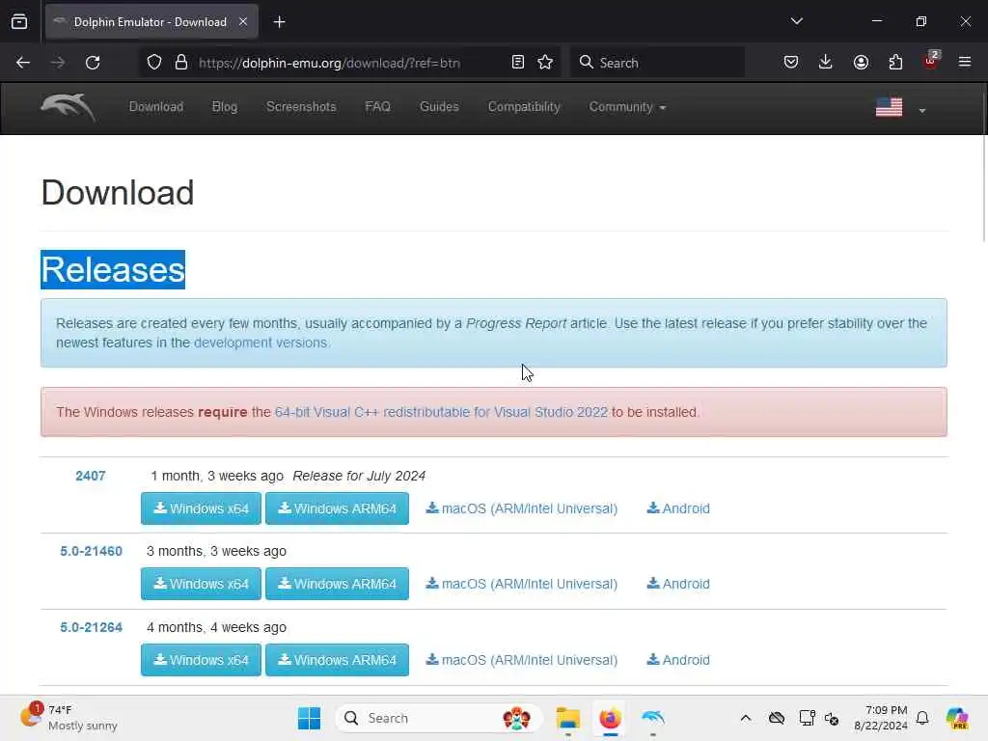Open the Blog nav item
988x741 pixels.
click(x=225, y=107)
